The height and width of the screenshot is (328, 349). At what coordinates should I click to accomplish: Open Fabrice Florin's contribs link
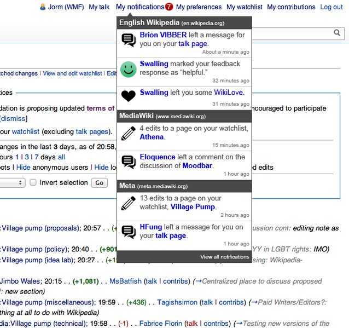coord(216,324)
